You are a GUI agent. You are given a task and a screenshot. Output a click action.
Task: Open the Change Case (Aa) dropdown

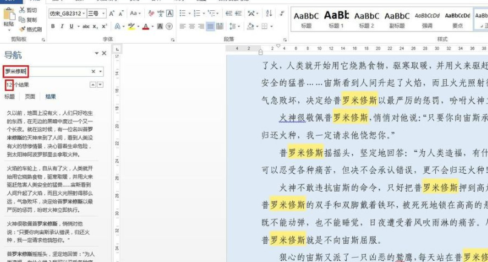click(135, 13)
